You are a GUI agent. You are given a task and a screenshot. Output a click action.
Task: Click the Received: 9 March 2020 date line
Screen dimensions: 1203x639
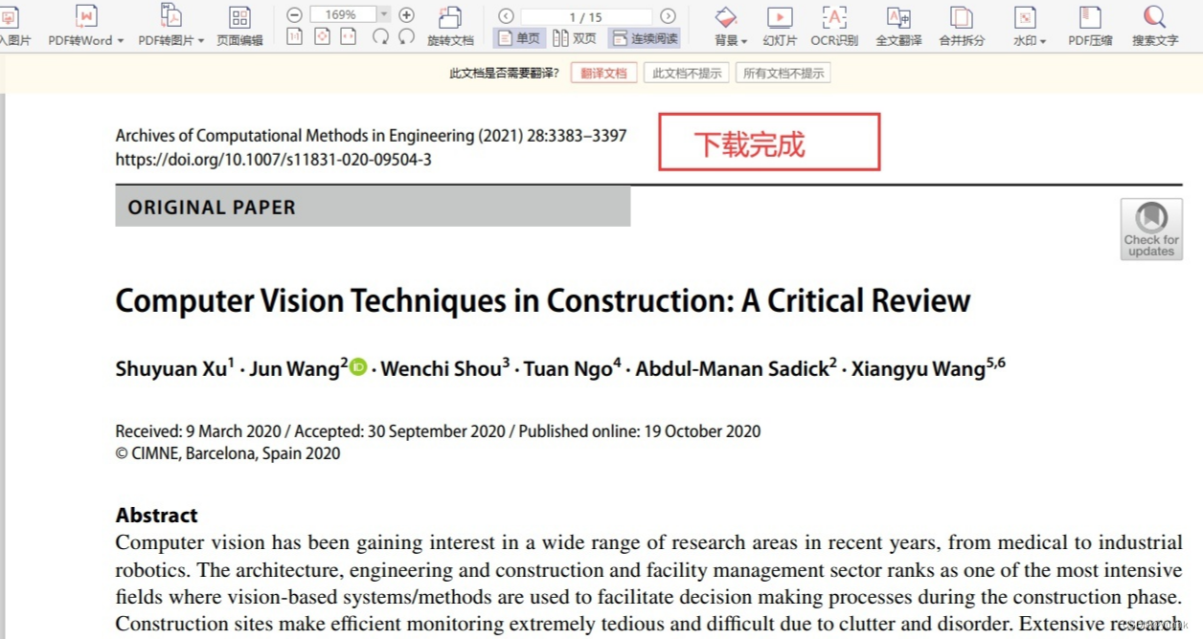(x=438, y=431)
